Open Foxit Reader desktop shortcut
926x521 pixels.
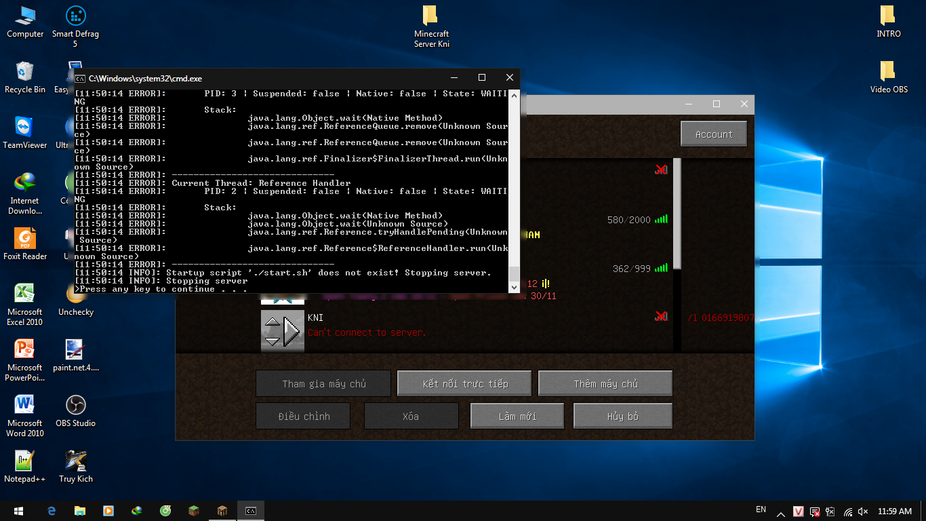point(25,244)
